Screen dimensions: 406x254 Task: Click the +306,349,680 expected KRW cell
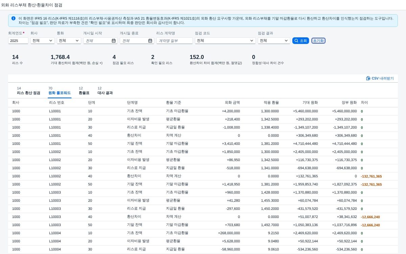pyautogui.click(x=307, y=135)
